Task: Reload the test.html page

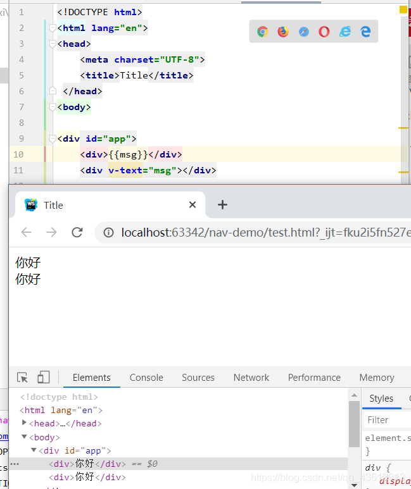Action: point(77,232)
